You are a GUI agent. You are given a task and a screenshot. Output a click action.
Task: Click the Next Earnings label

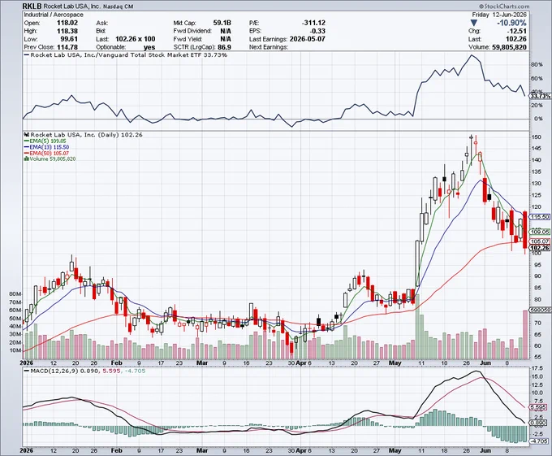tap(269, 47)
